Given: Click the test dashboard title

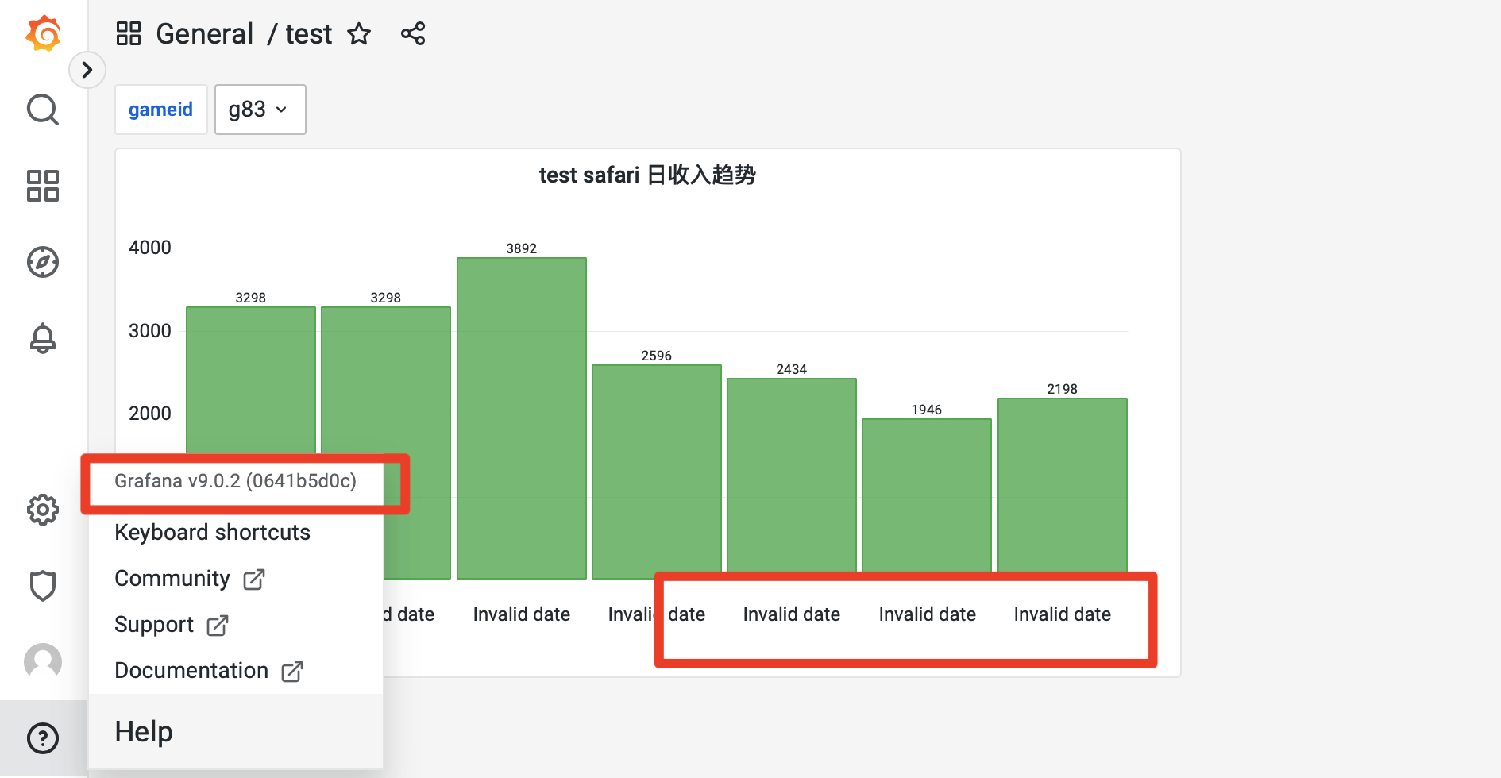Looking at the screenshot, I should click(x=309, y=34).
